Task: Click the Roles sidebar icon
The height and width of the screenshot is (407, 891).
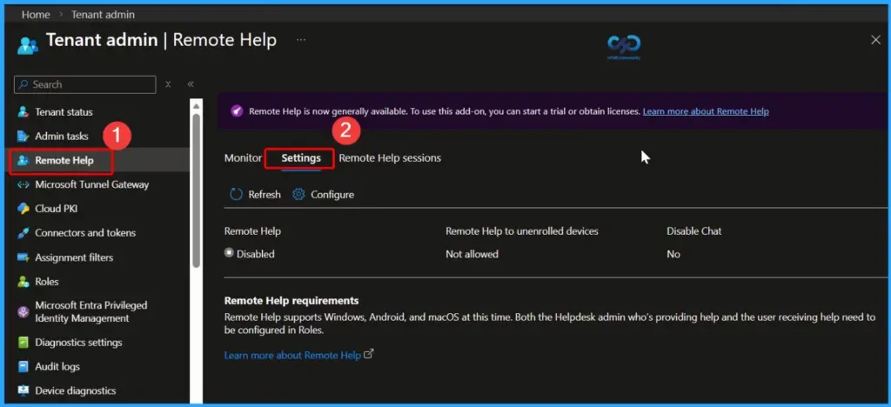Action: pos(23,282)
